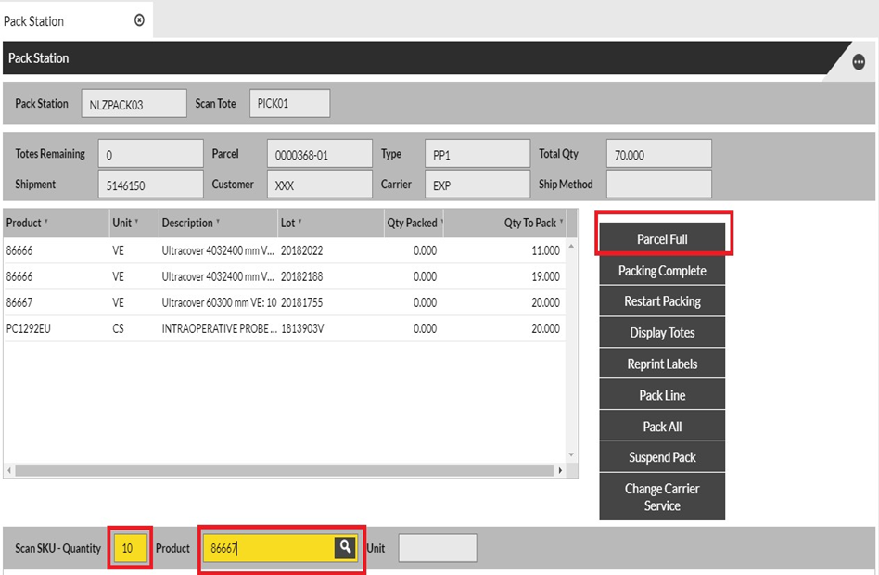Open Display Totes

[x=662, y=333]
